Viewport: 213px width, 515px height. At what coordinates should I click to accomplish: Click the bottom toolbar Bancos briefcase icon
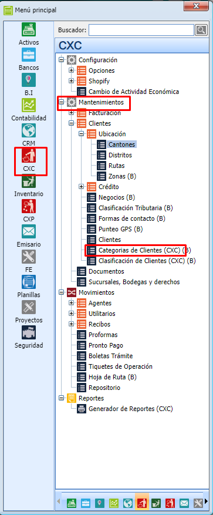tap(86, 503)
